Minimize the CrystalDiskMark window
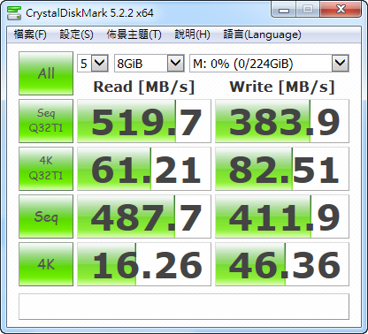368x334 pixels. pyautogui.click(x=284, y=10)
